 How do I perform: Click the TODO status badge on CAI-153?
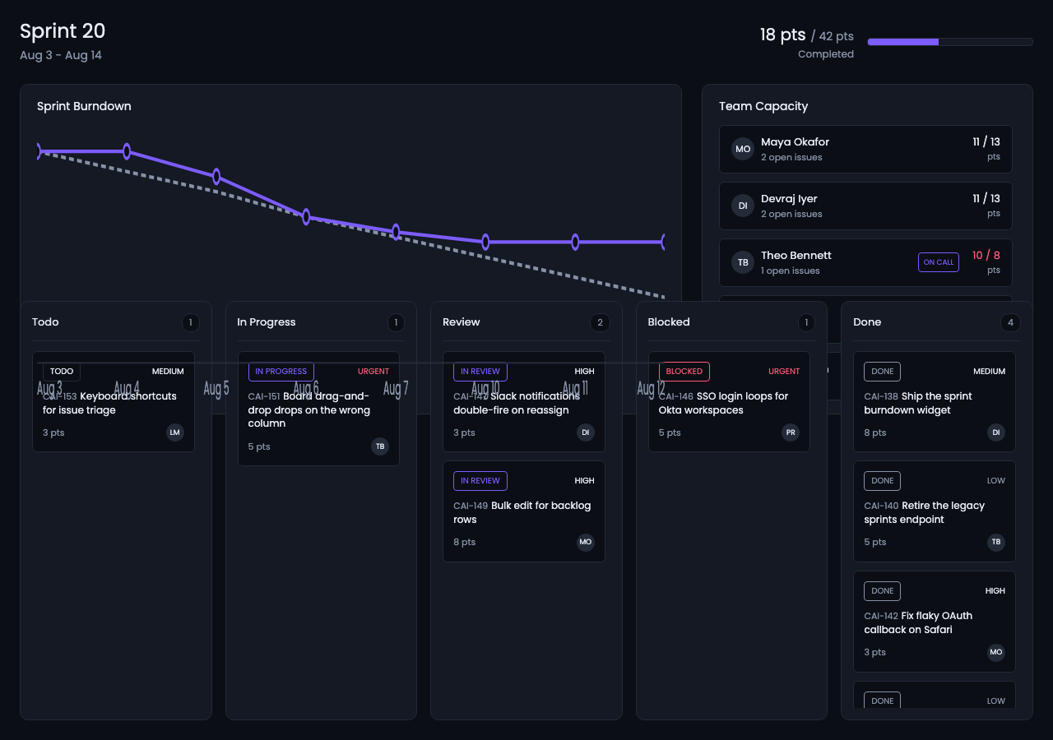pyautogui.click(x=62, y=372)
